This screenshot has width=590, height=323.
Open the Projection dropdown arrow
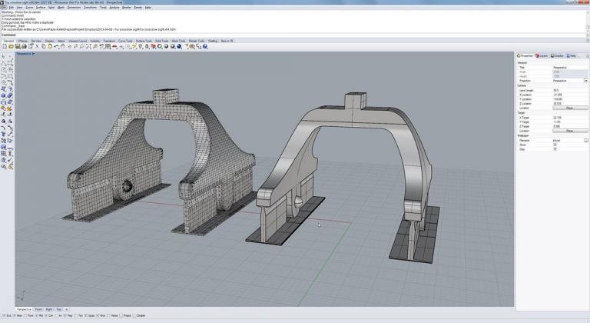pos(586,81)
